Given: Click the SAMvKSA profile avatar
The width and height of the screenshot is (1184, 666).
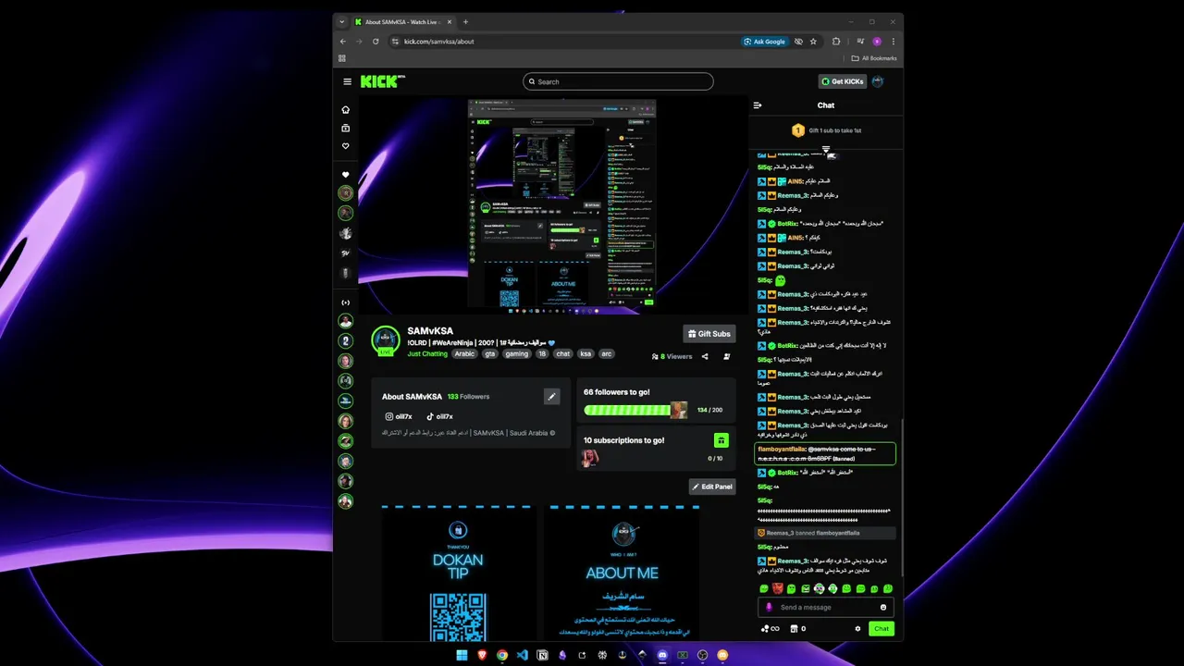Looking at the screenshot, I should [386, 340].
